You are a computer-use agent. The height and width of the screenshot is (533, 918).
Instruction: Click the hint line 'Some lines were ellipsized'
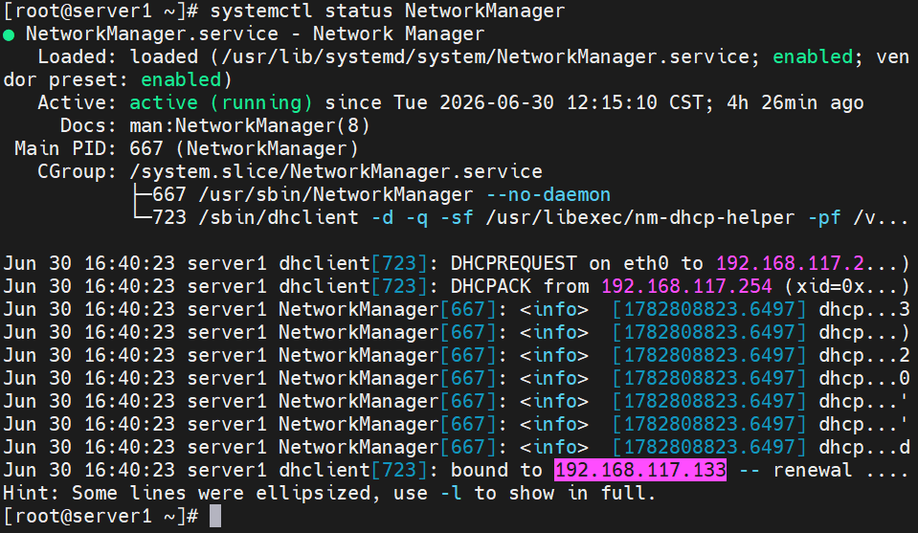pyautogui.click(x=221, y=493)
